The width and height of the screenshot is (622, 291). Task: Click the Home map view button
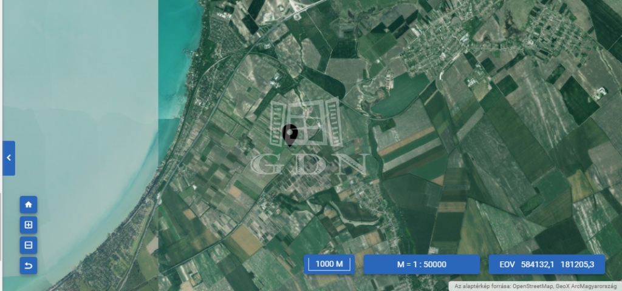point(29,204)
